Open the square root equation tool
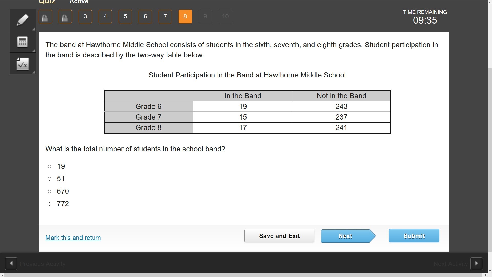492x277 pixels. pos(23,64)
